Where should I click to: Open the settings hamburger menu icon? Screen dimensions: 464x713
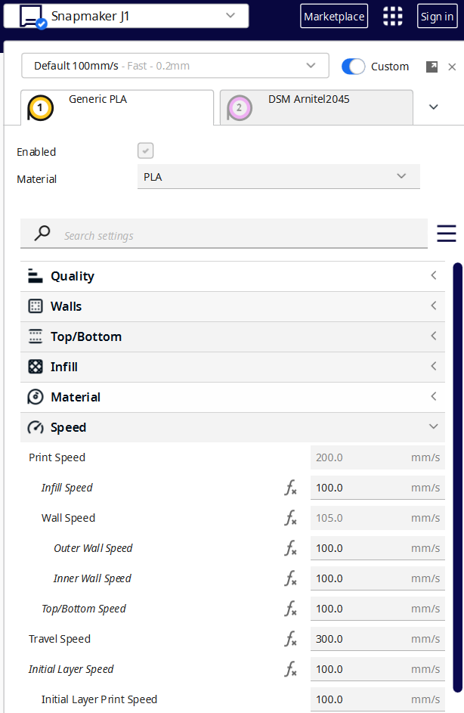[446, 234]
